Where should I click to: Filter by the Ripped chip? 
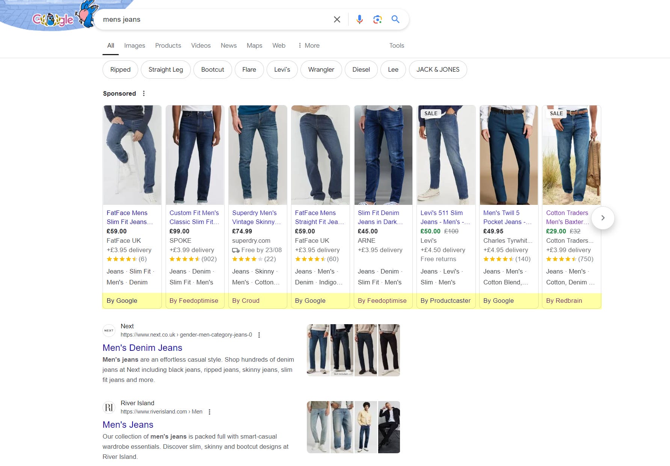pyautogui.click(x=121, y=69)
